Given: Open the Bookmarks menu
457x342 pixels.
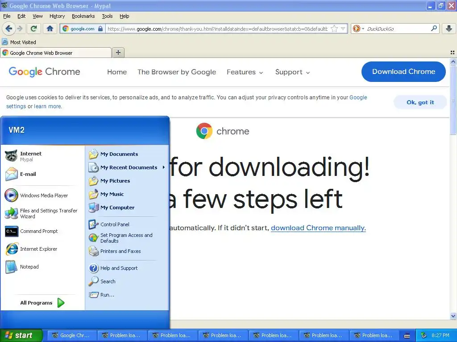Looking at the screenshot, I should [83, 16].
